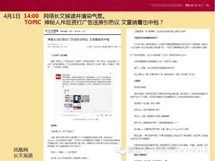215x161 pixels.
Task: Click the comment link at far right of Weibo post
Action: coord(111,115)
